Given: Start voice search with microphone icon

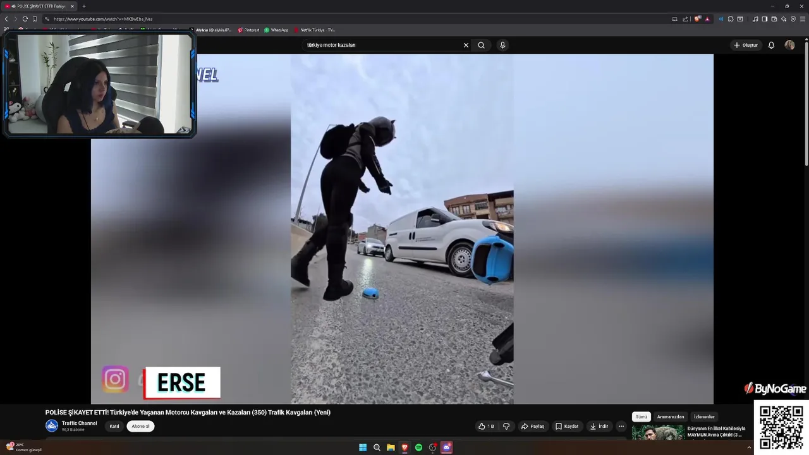Looking at the screenshot, I should tap(502, 45).
